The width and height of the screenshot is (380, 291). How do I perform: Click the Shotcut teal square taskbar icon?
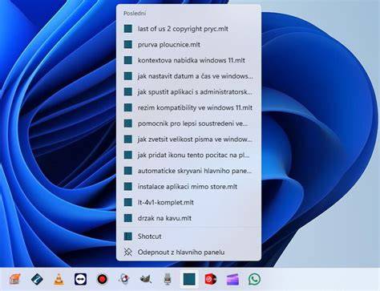(189, 279)
